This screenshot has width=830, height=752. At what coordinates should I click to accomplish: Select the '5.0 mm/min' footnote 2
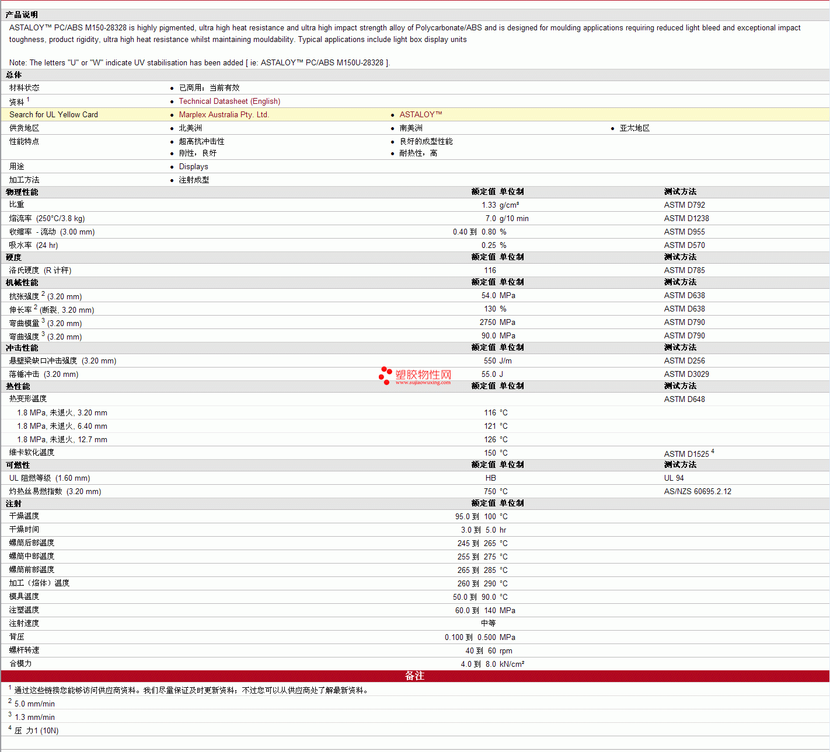(34, 704)
